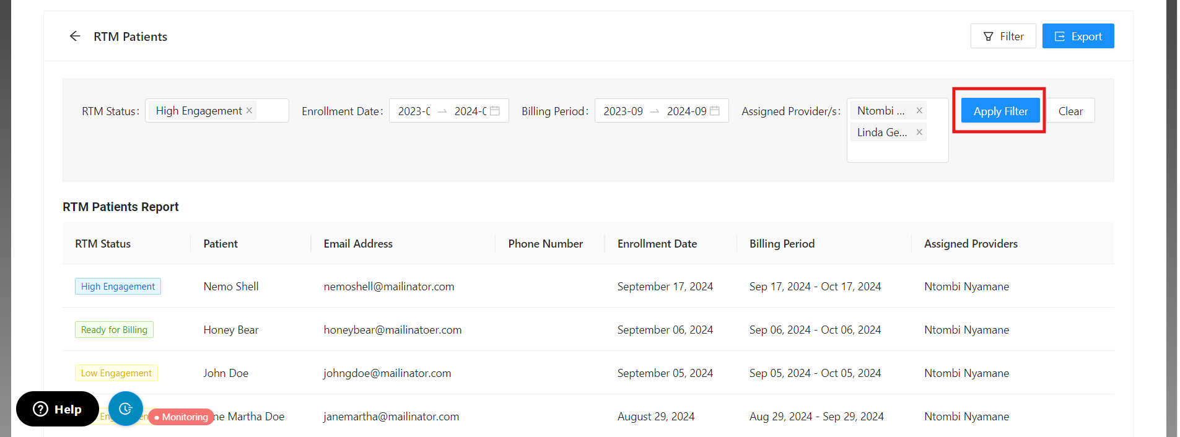Click the back arrow beside RTM Patients
Image resolution: width=1180 pixels, height=437 pixels.
75,37
